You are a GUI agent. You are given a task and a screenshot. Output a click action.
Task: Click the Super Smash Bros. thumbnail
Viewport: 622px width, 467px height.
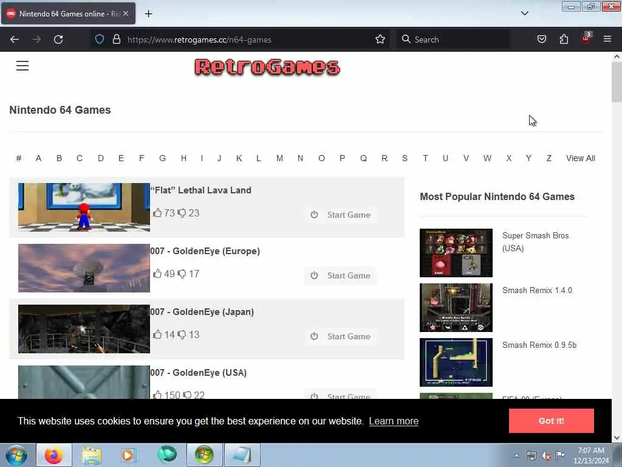click(x=456, y=253)
